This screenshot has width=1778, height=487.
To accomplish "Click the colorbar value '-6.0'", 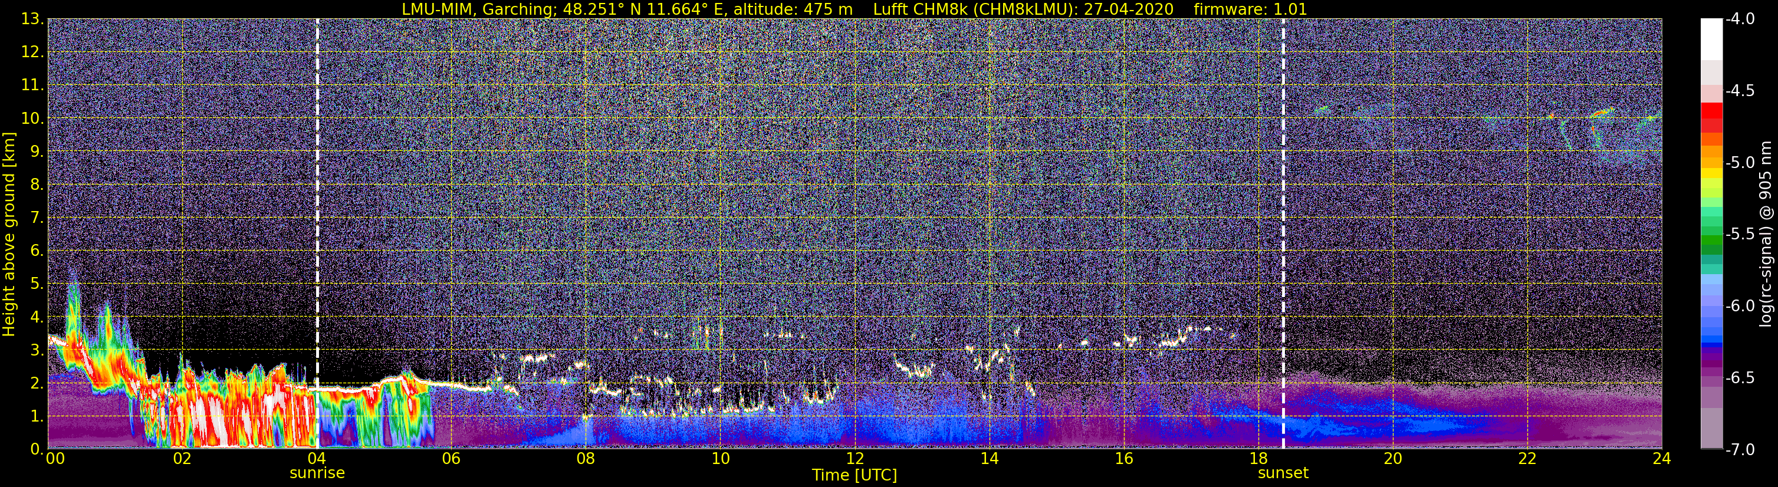I will pos(1739,306).
